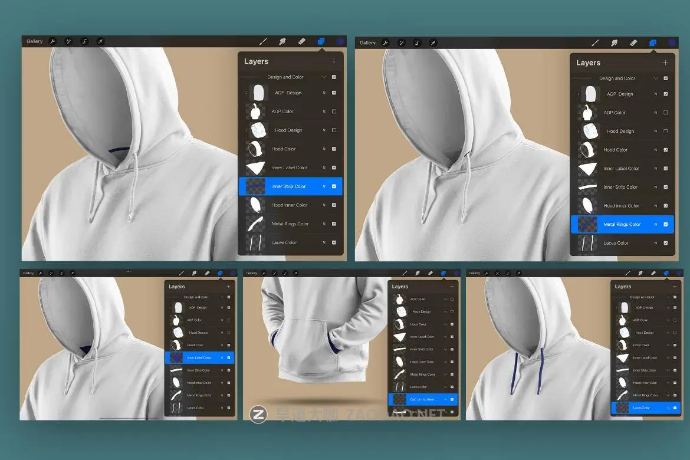This screenshot has width=690, height=460.
Task: Pick the Eraser tool in top-right screenshot
Action: 633,42
